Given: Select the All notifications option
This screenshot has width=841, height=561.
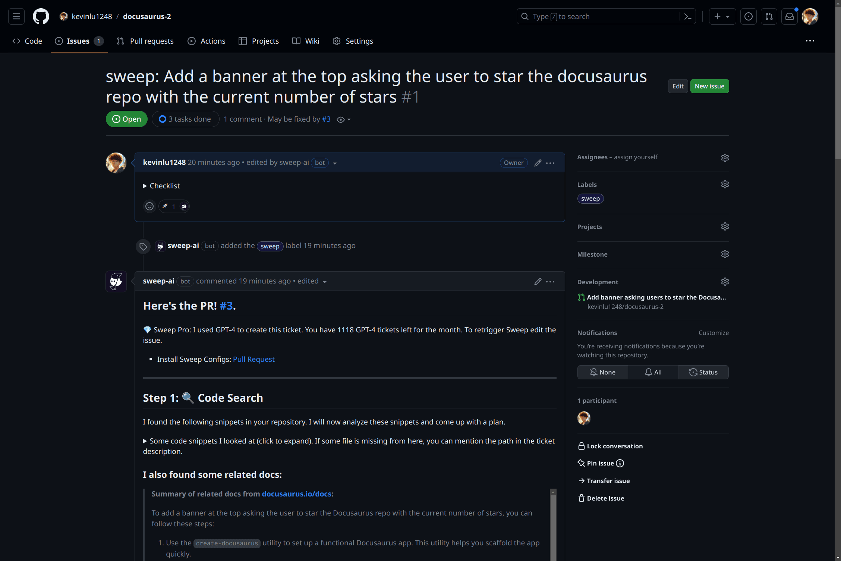Looking at the screenshot, I should point(653,372).
